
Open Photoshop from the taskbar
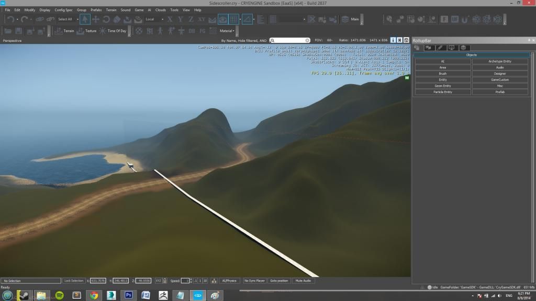click(128, 295)
